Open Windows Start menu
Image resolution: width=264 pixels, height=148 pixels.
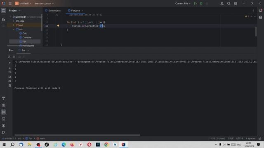(x=4, y=144)
